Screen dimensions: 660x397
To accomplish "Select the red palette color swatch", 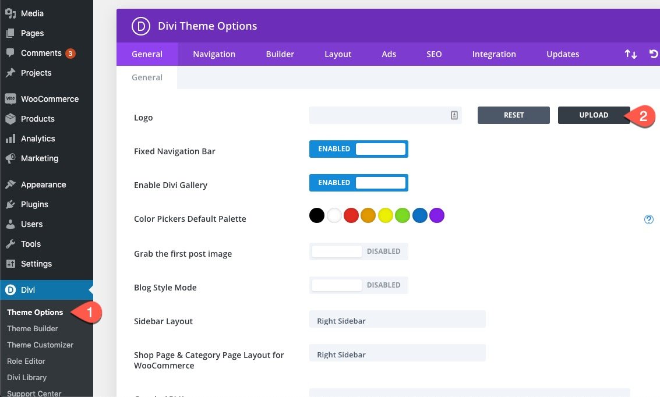I will [351, 215].
